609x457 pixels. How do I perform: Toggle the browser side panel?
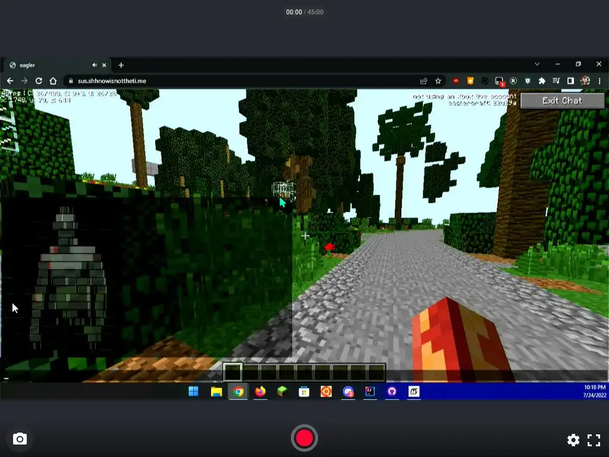point(570,81)
